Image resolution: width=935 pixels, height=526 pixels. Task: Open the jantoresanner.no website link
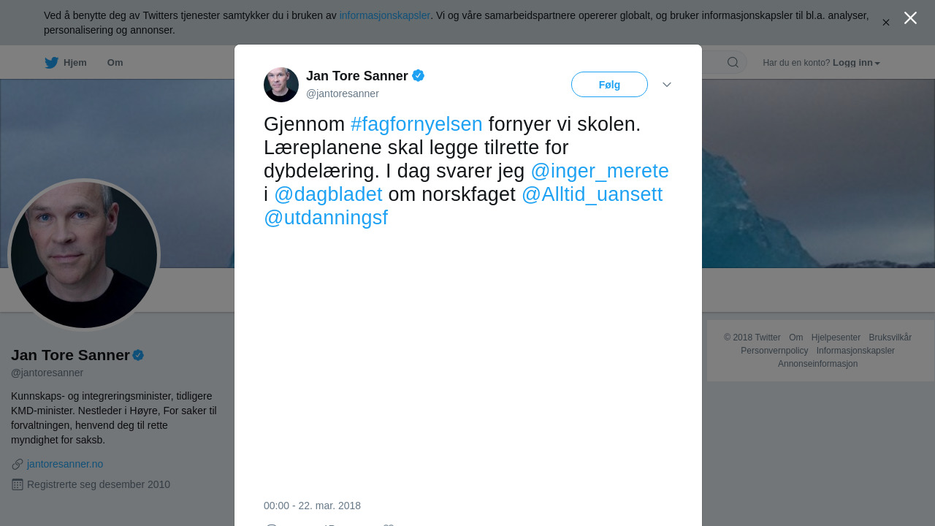(x=65, y=464)
